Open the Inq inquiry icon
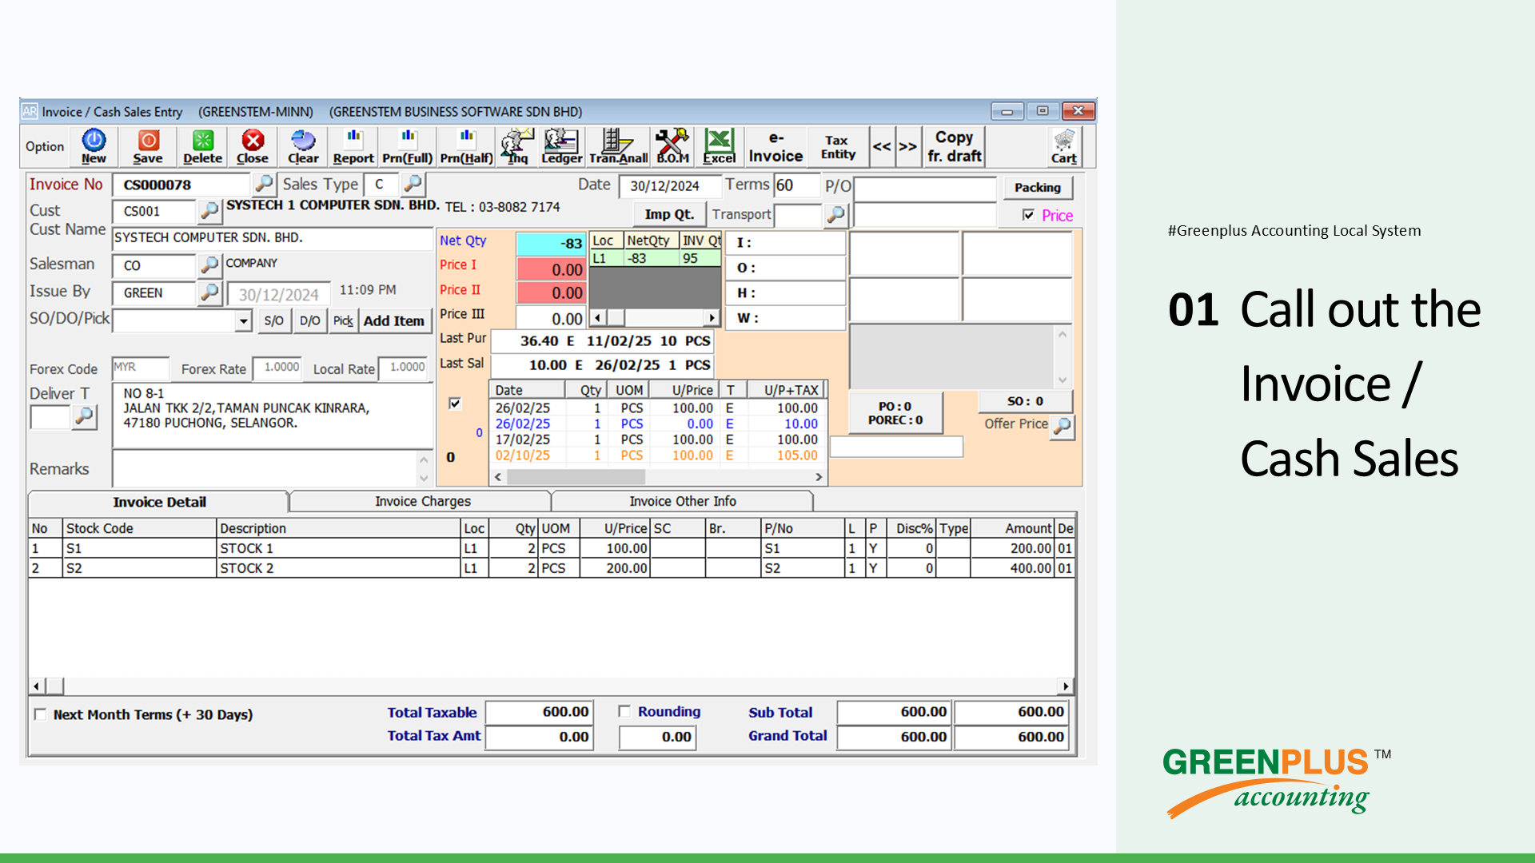The width and height of the screenshot is (1535, 863). (x=517, y=146)
